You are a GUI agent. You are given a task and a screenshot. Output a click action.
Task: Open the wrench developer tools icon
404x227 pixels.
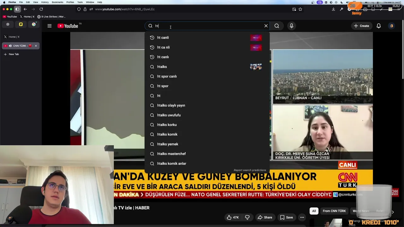[341, 9]
